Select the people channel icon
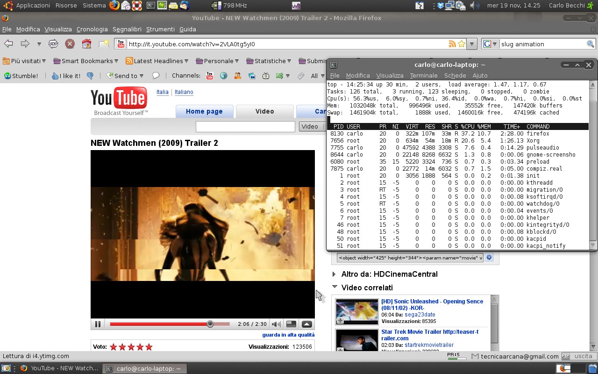The width and height of the screenshot is (598, 374). [x=238, y=76]
